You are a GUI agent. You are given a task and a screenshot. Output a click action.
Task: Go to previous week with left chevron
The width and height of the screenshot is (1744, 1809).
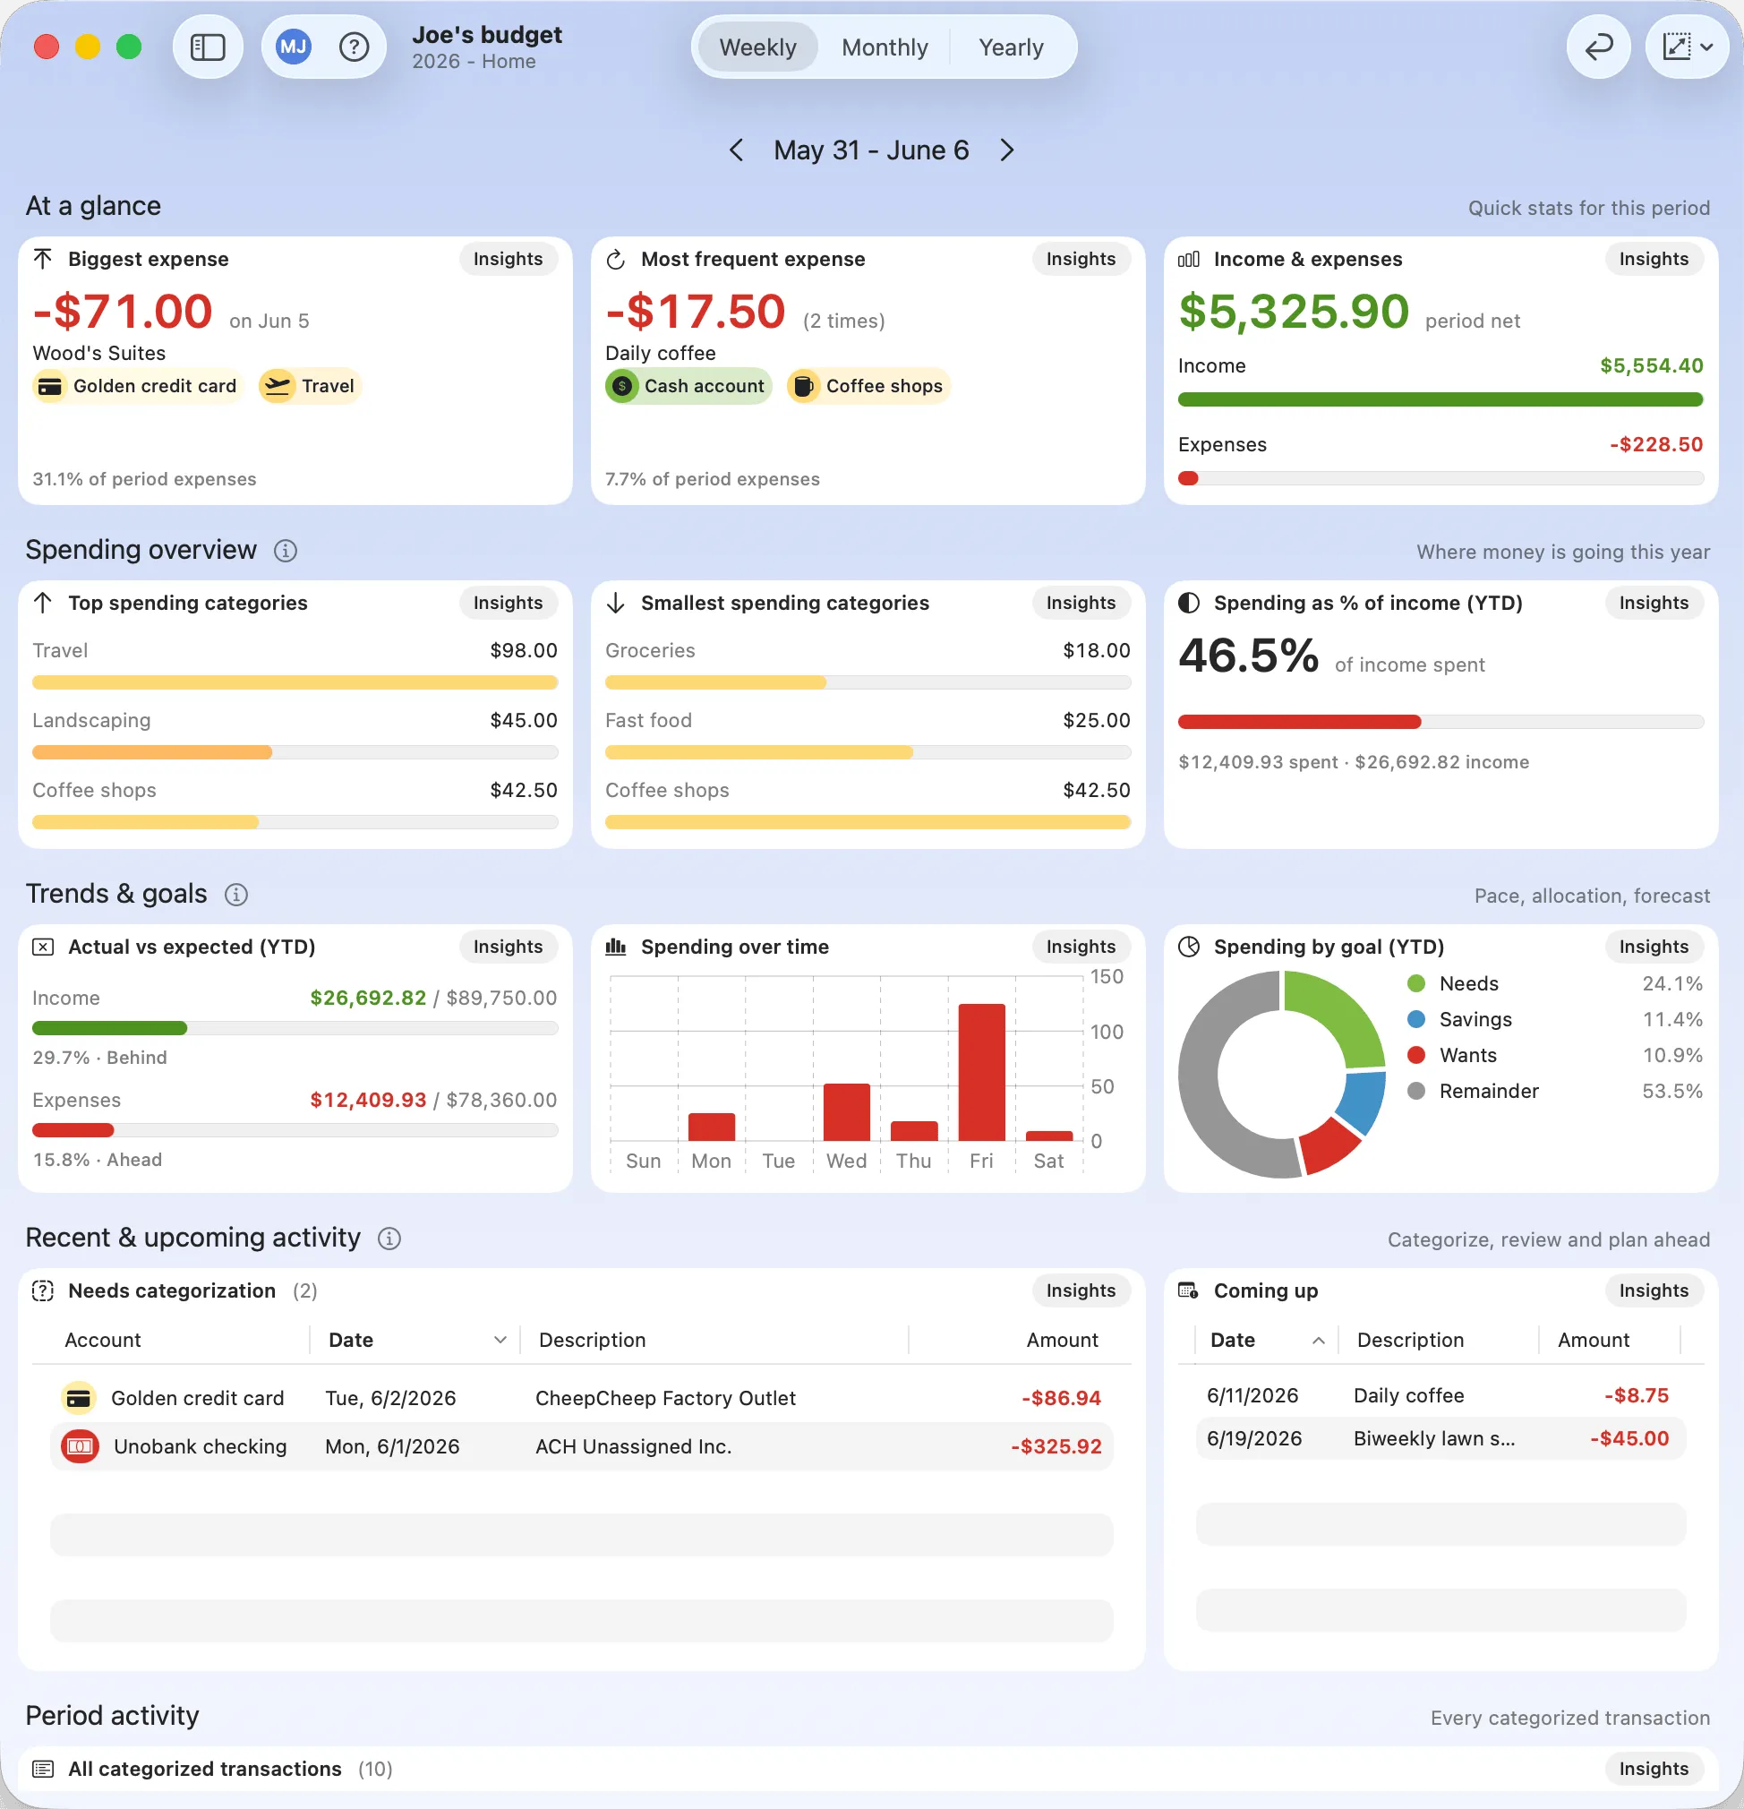coord(736,150)
